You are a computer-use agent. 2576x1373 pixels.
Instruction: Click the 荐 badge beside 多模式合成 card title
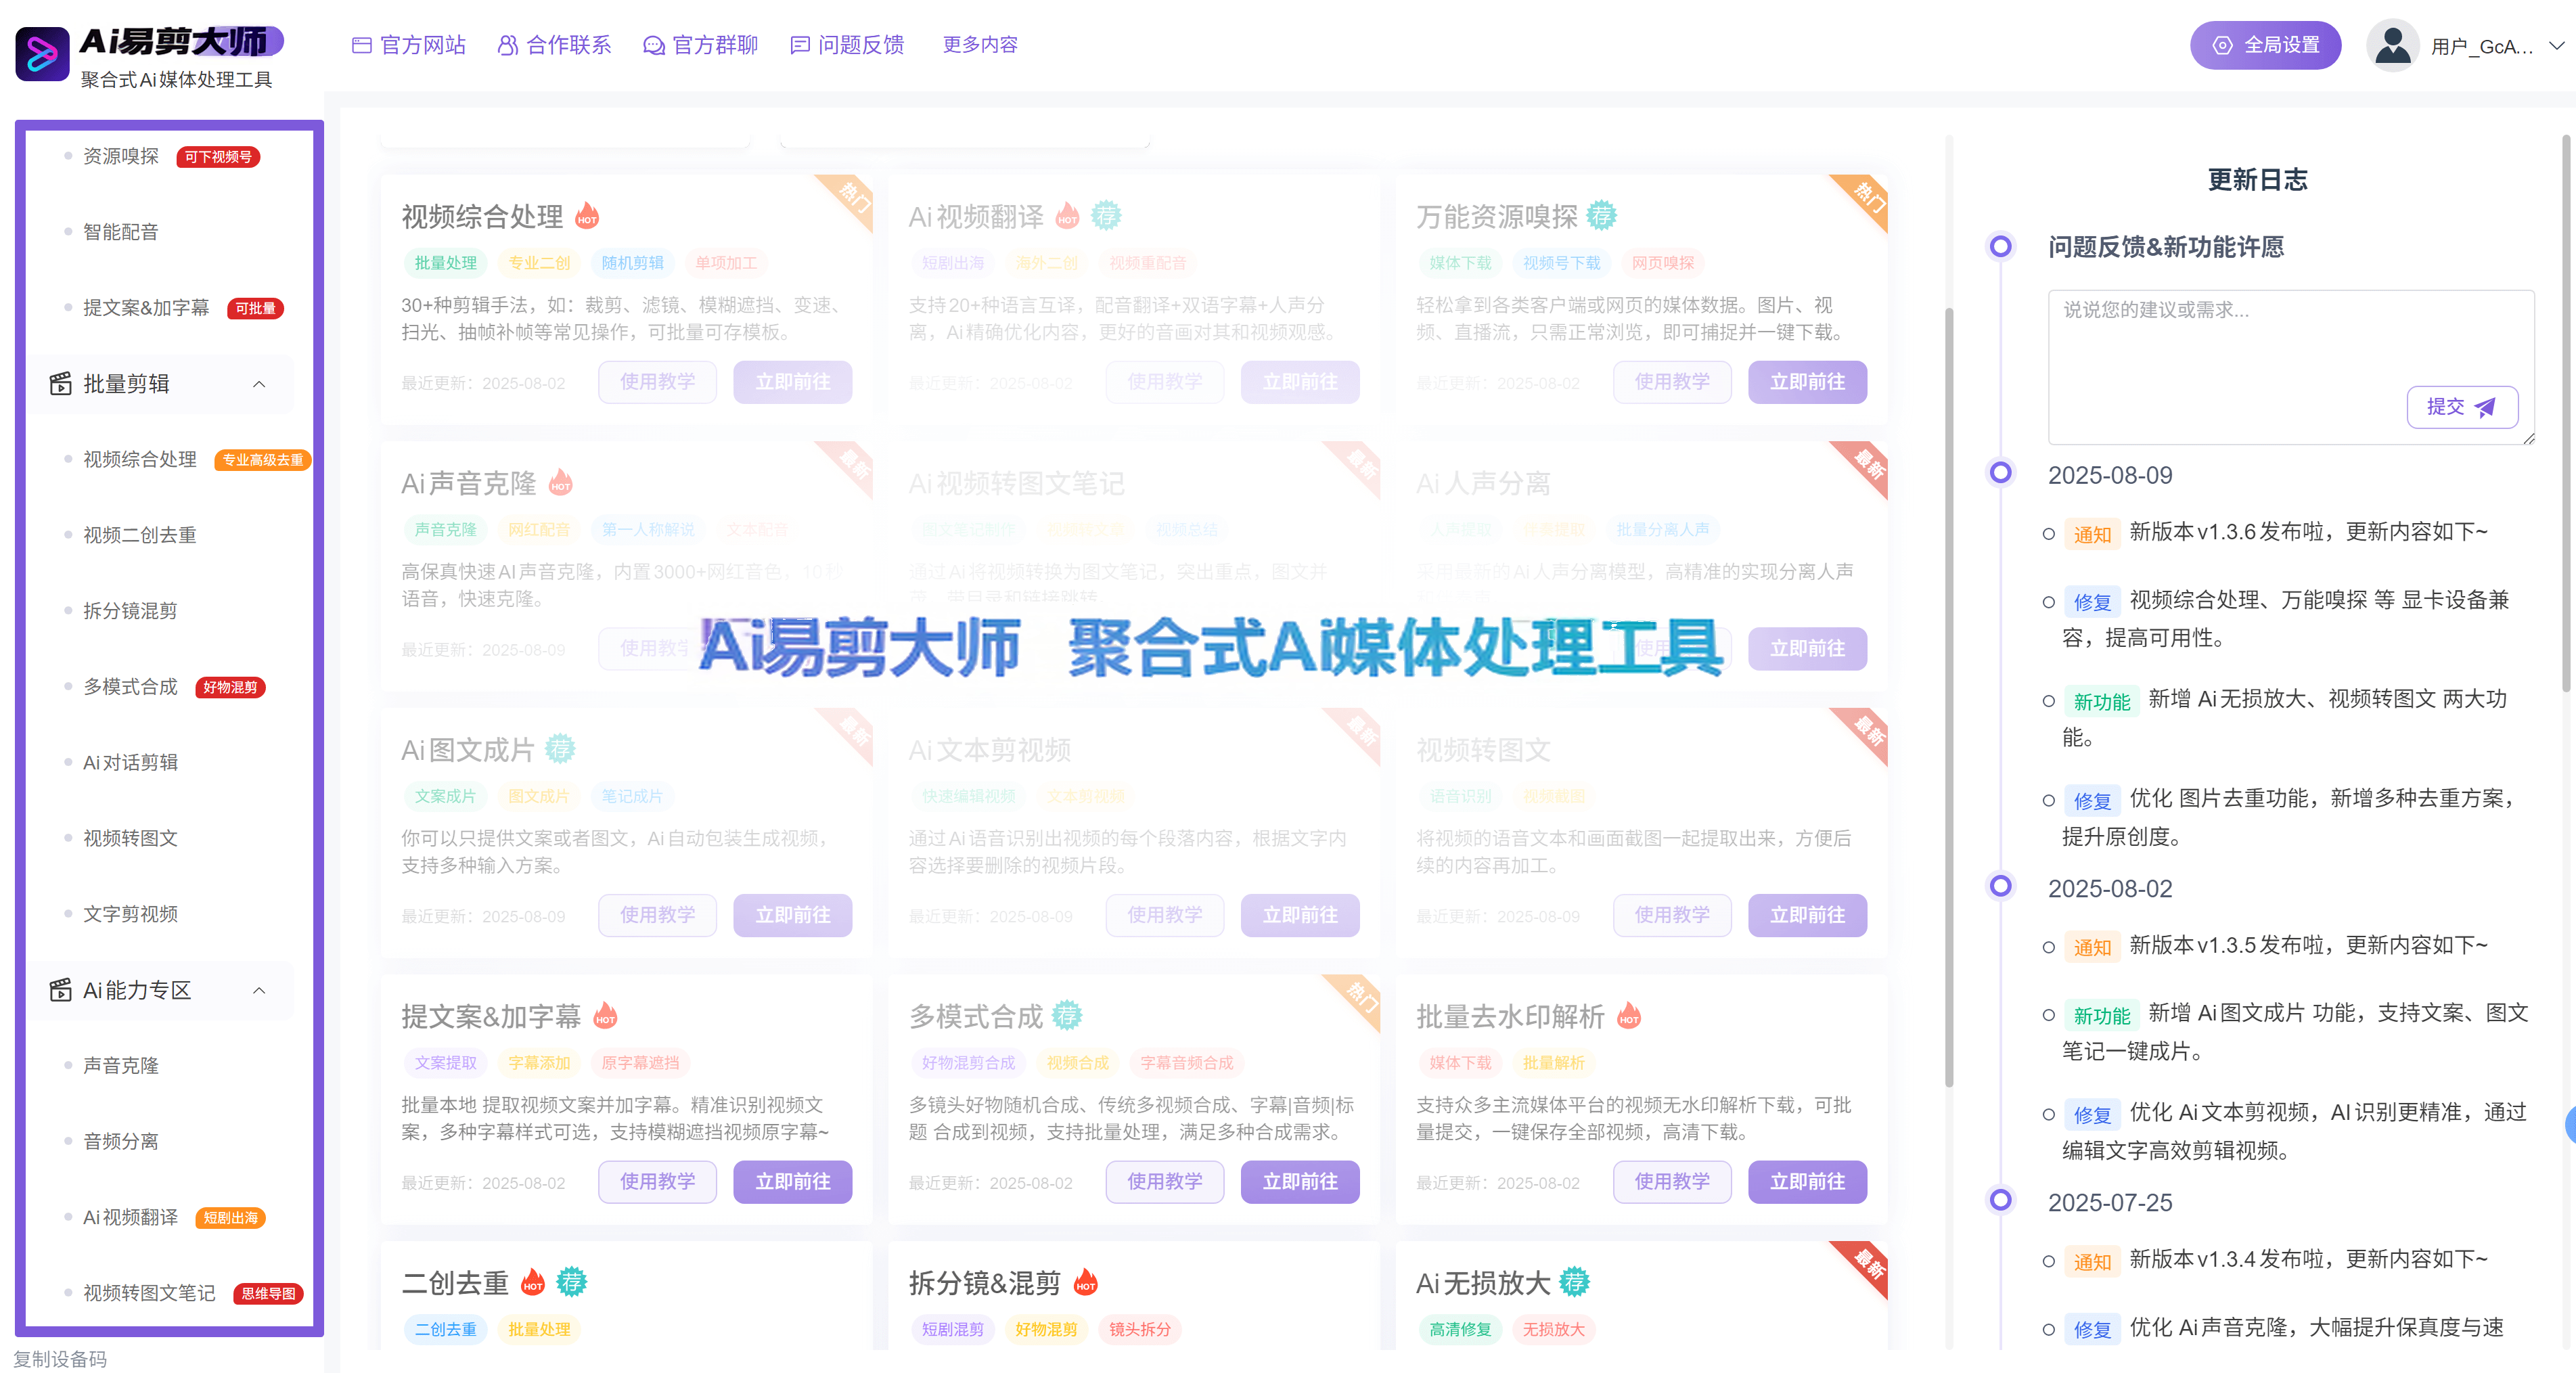[1067, 1015]
